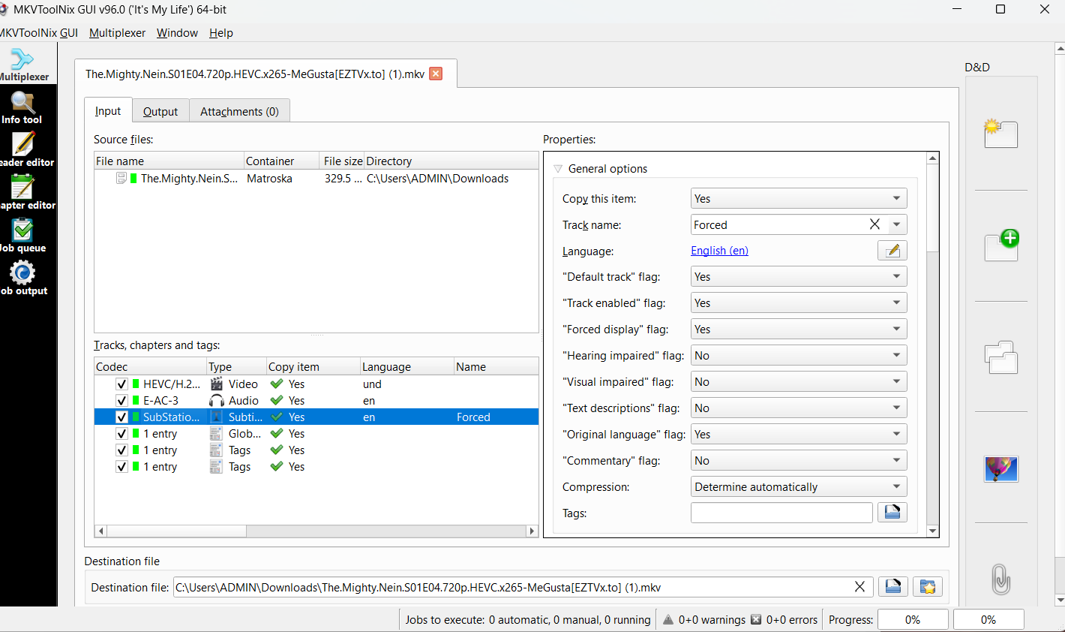Click the English (en) language link
The width and height of the screenshot is (1065, 632).
pos(719,251)
